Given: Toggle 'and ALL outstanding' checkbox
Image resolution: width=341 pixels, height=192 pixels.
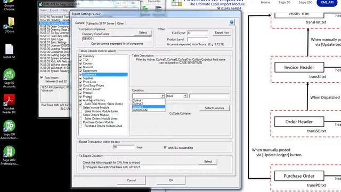Looking at the screenshot, I should coord(165,147).
